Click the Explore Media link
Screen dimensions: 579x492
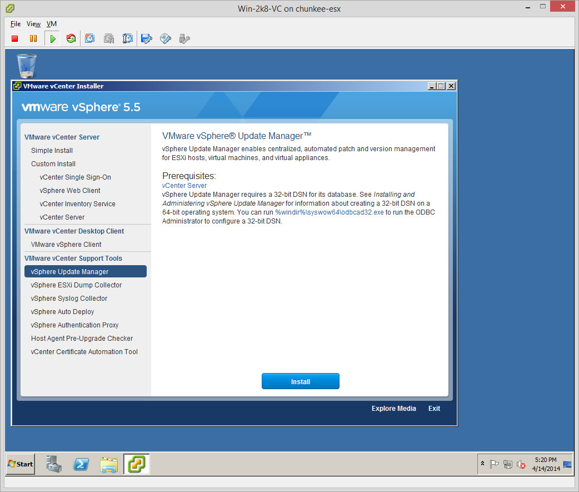click(393, 409)
